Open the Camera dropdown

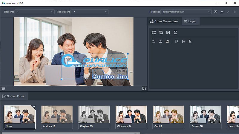pyautogui.click(x=34, y=12)
